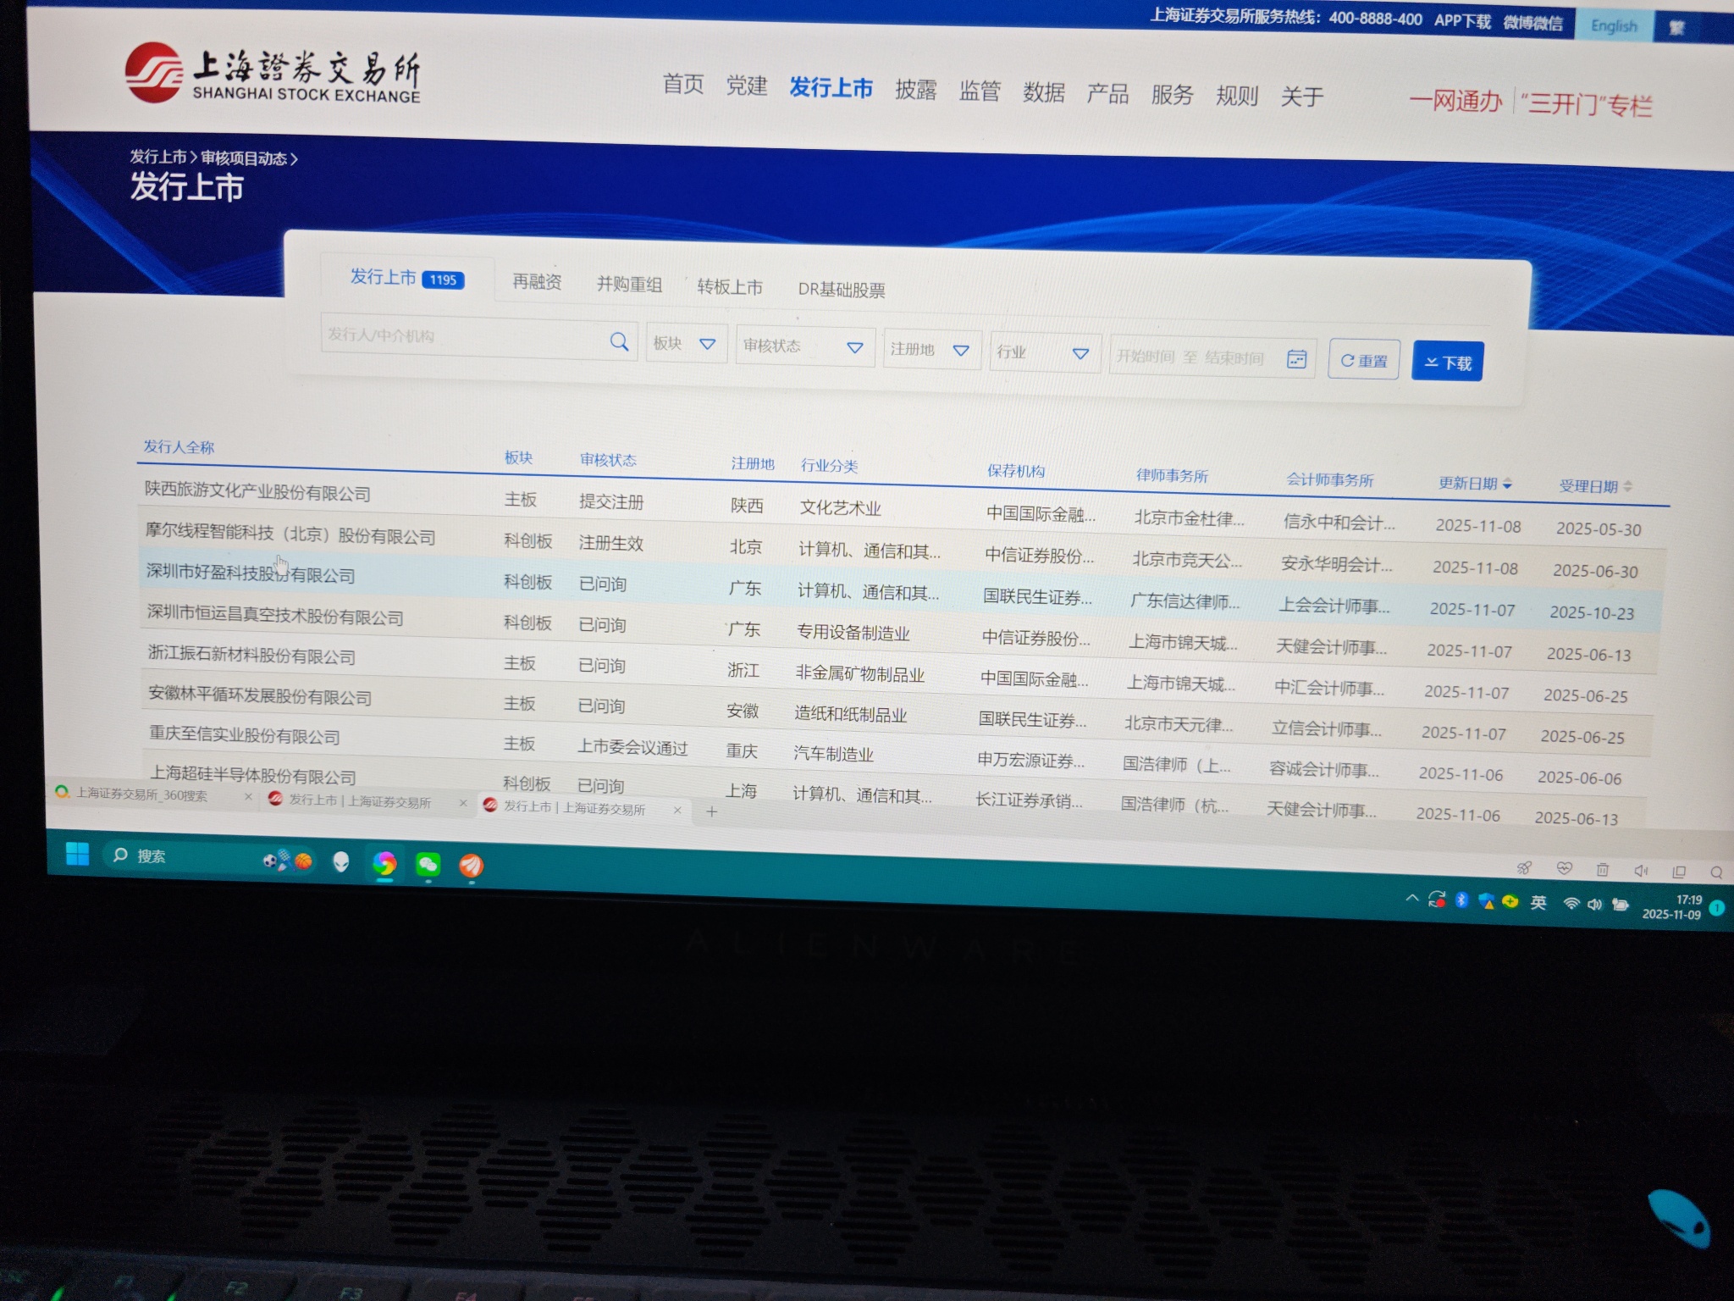This screenshot has height=1301, width=1734.
Task: Switch language to English
Action: pyautogui.click(x=1613, y=25)
